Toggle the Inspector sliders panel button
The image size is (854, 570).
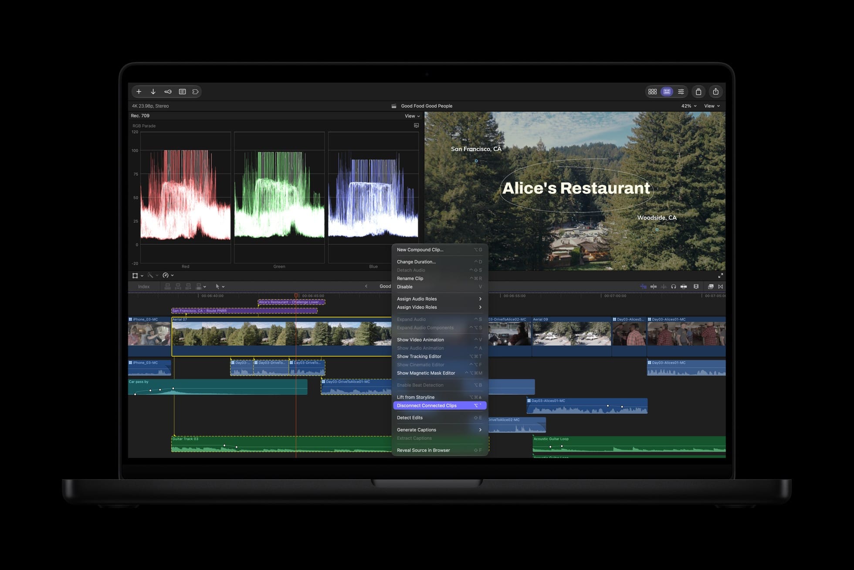[x=681, y=92]
